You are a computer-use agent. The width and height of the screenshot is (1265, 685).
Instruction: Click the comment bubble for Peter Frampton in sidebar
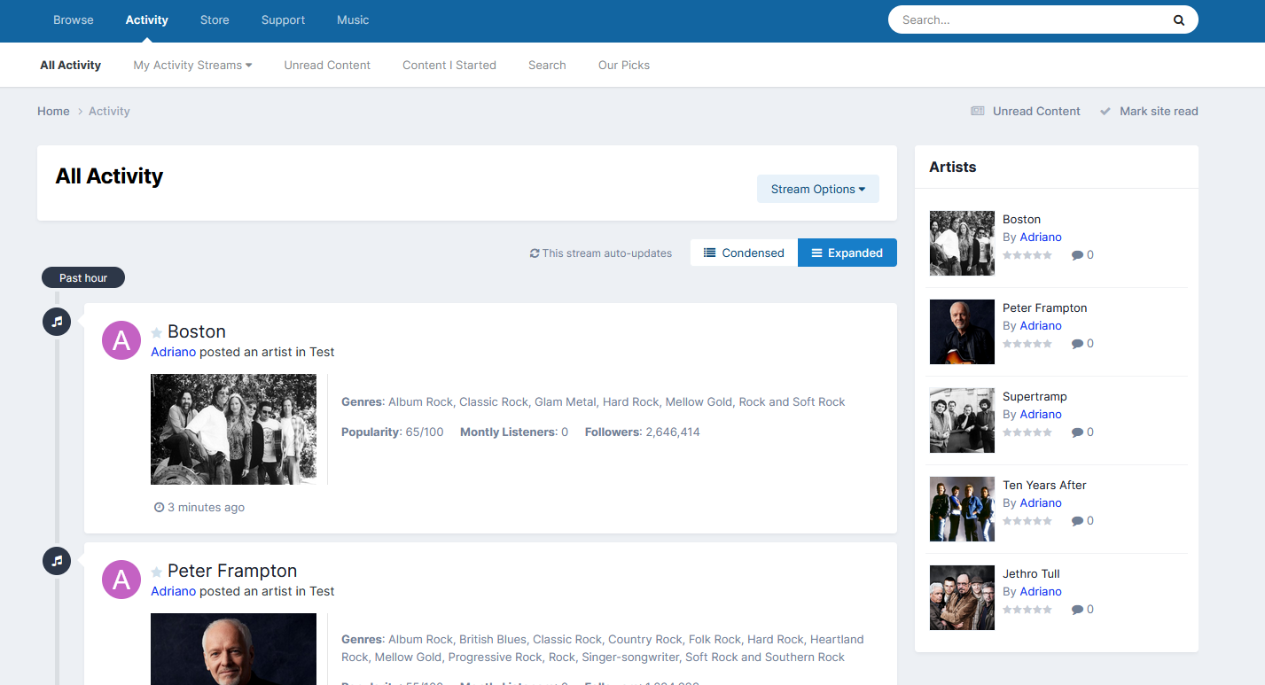[1077, 344]
